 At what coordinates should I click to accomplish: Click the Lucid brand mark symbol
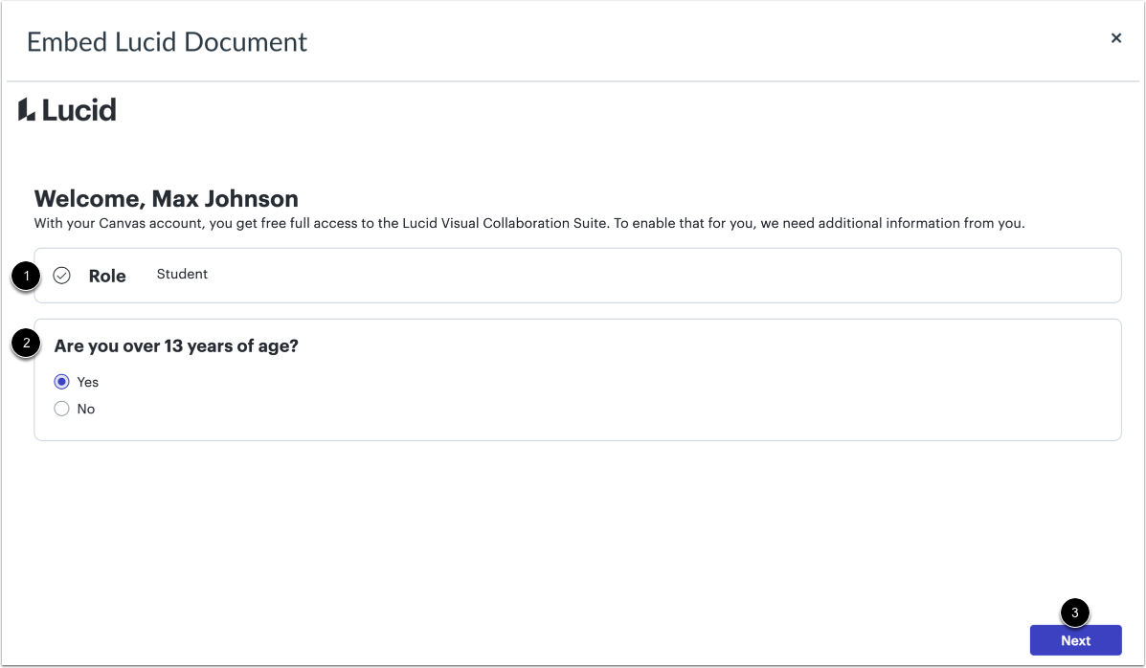coord(26,109)
